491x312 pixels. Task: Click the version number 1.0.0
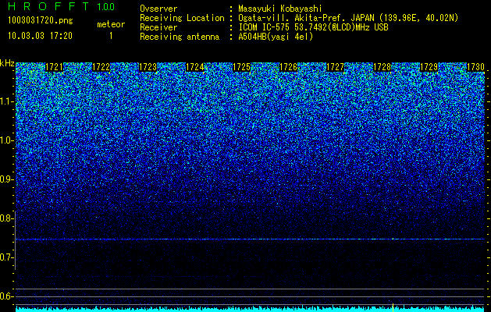[x=106, y=7]
